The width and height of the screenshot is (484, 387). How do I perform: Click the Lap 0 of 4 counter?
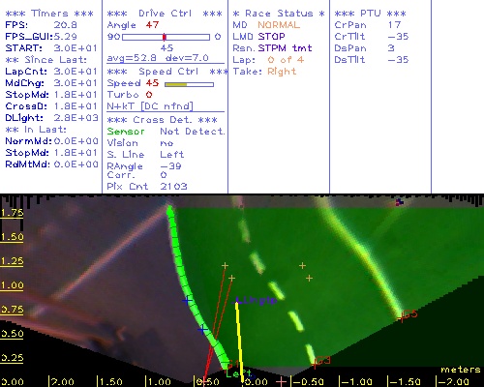click(286, 60)
